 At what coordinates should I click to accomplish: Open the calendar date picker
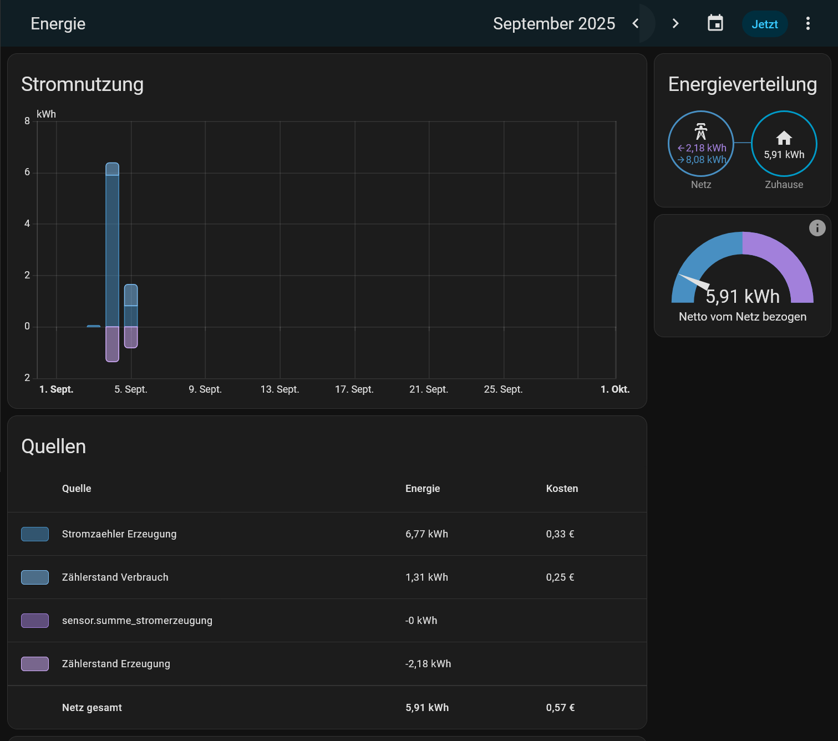coord(715,23)
